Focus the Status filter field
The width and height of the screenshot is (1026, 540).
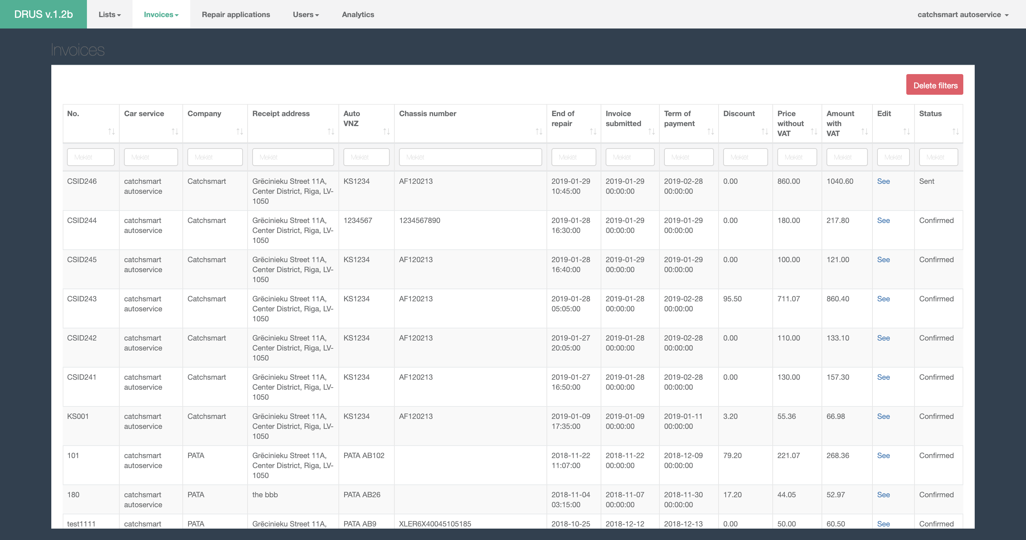click(938, 157)
